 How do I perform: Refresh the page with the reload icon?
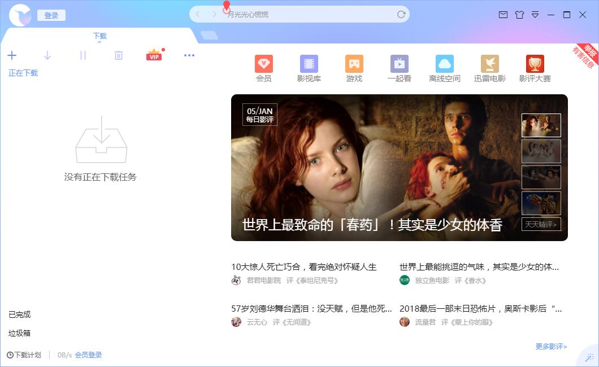tap(401, 15)
